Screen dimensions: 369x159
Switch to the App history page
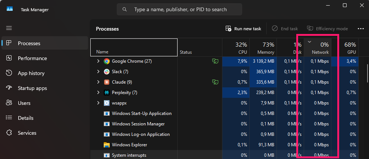pyautogui.click(x=45, y=73)
